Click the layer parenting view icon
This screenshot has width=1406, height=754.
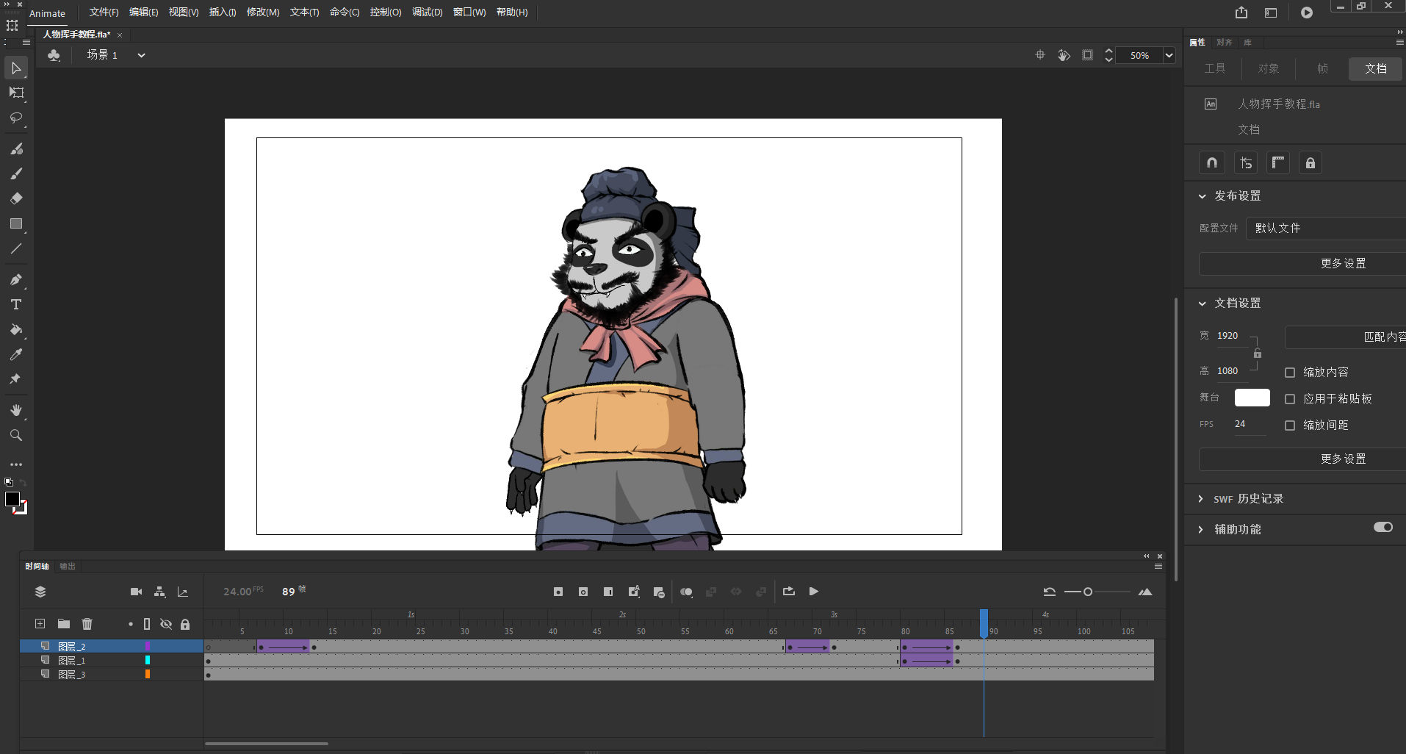click(159, 592)
